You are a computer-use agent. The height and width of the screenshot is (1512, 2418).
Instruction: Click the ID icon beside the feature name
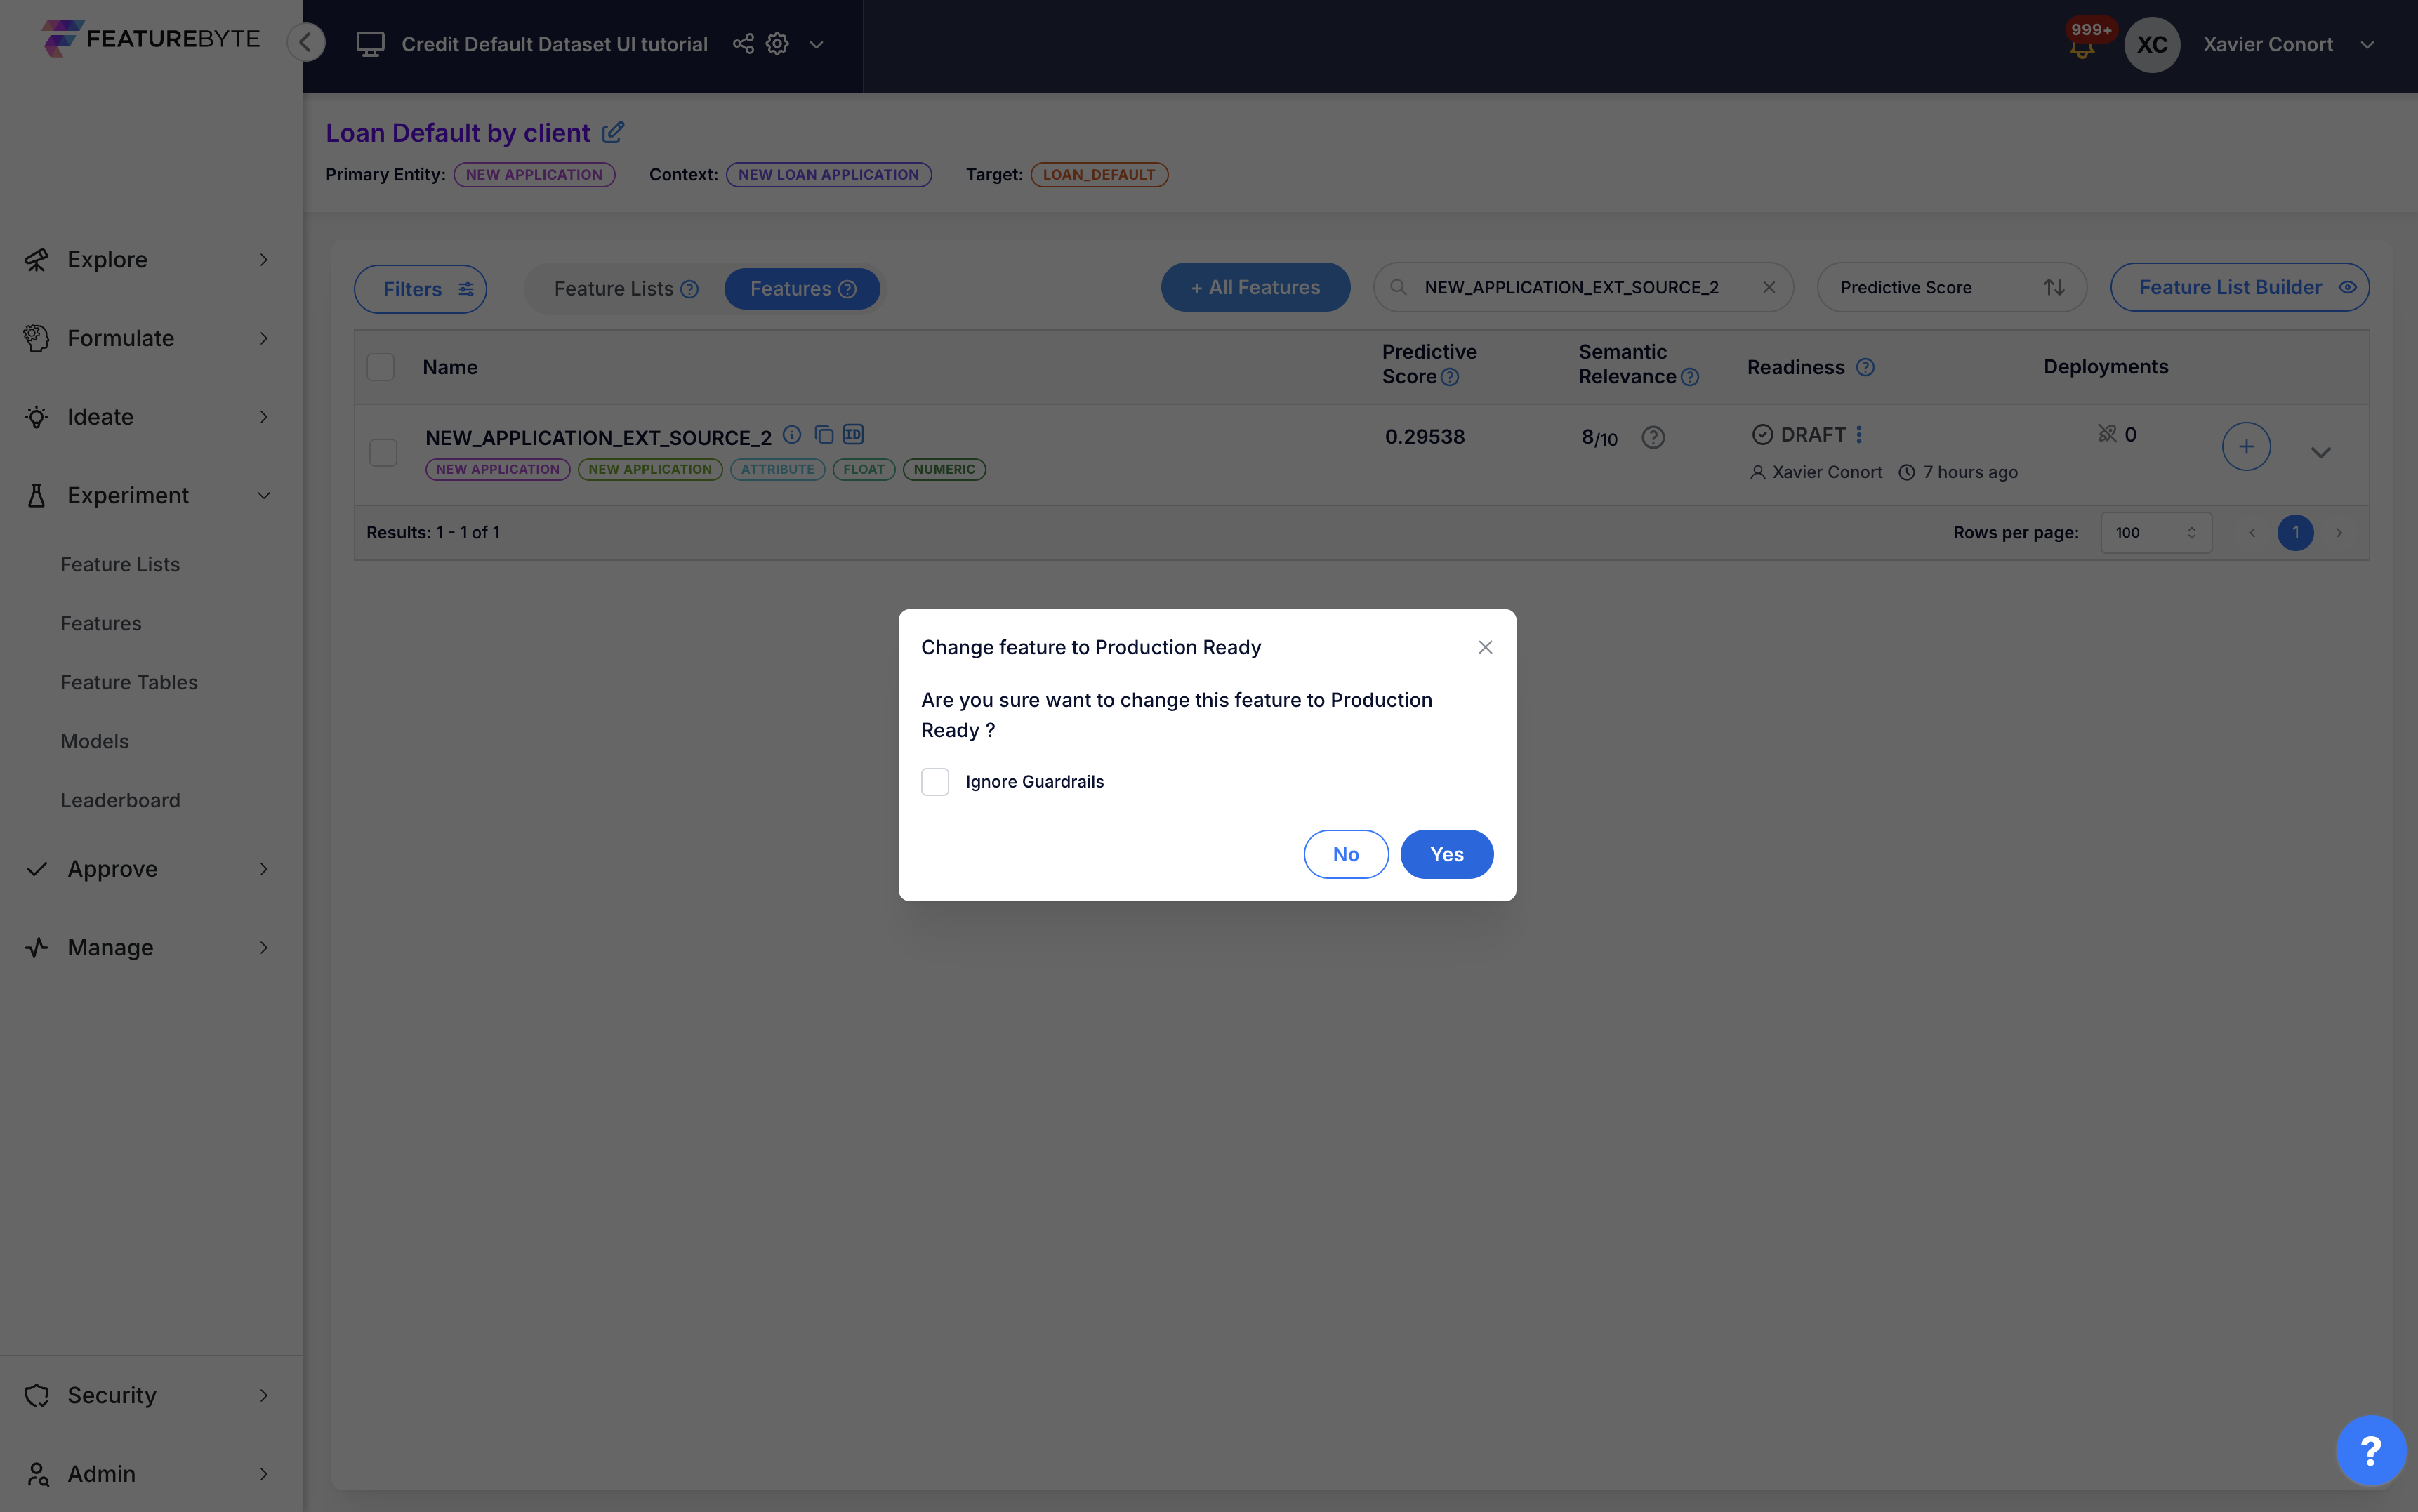(853, 435)
